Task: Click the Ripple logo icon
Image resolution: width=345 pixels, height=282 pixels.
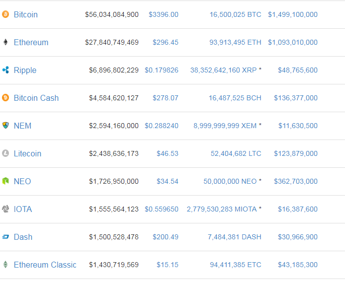Action: pyautogui.click(x=5, y=70)
